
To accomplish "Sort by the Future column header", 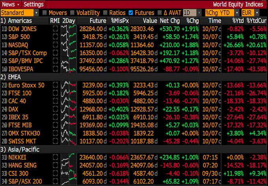I will (98, 21).
